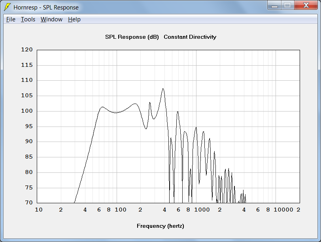321x242 pixels.
Task: Open the Window menu
Action: (51, 19)
